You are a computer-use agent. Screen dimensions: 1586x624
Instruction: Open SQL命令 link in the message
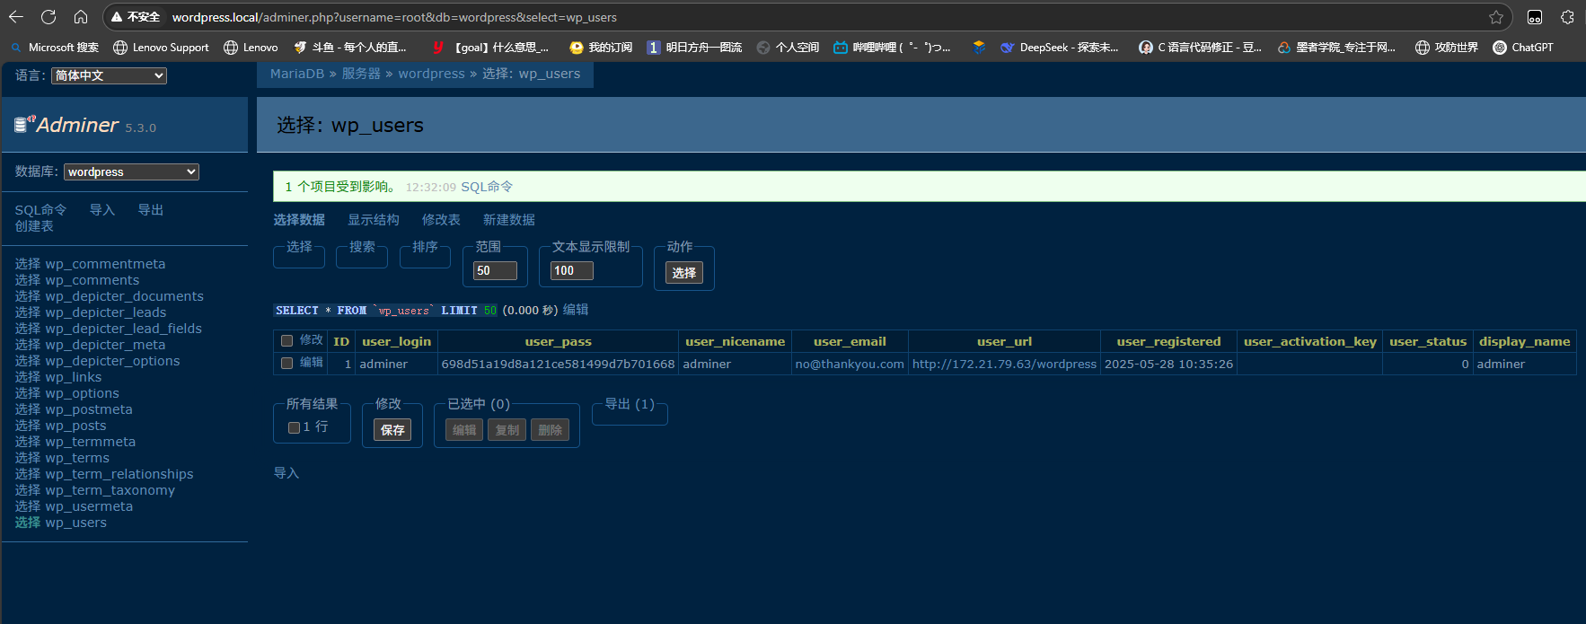coord(487,187)
